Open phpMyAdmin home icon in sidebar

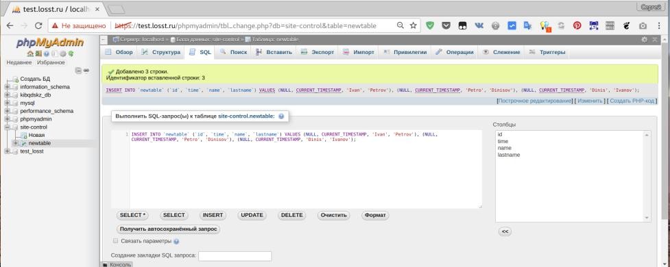(x=30, y=53)
